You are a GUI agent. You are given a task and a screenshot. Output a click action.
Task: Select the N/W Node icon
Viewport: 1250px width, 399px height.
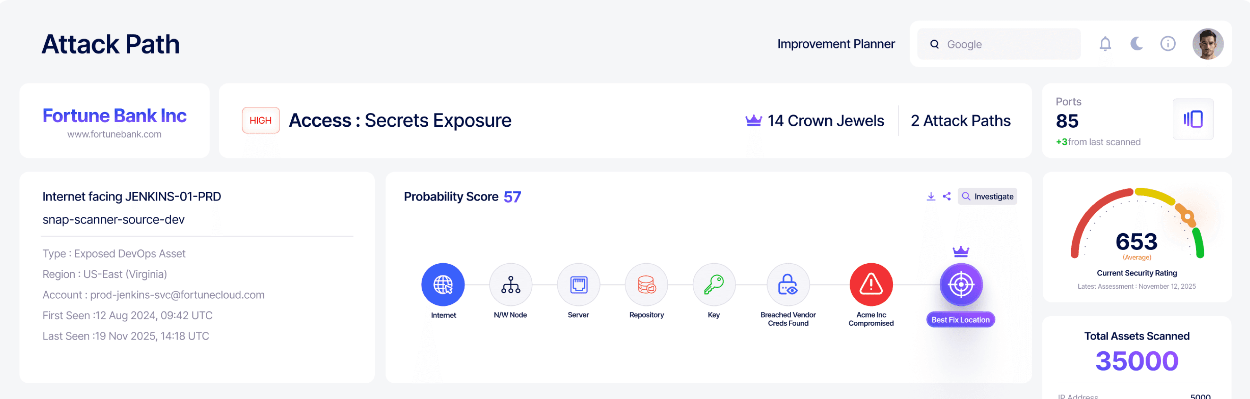[510, 284]
